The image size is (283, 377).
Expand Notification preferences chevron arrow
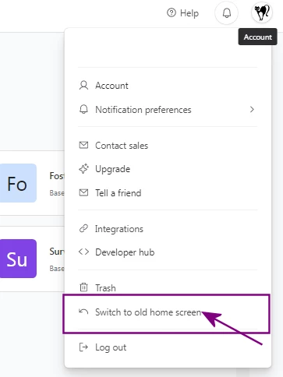[252, 109]
